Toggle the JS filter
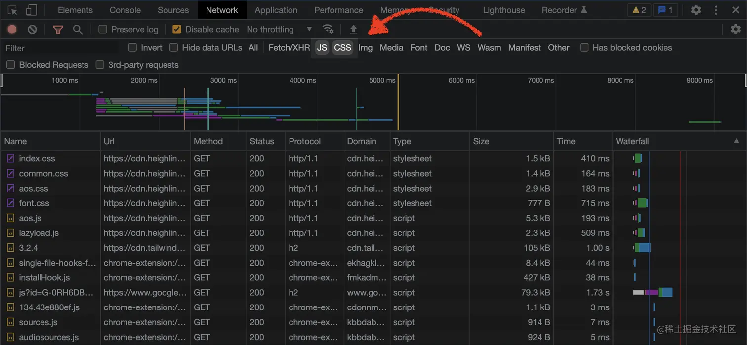747x345 pixels. point(322,48)
